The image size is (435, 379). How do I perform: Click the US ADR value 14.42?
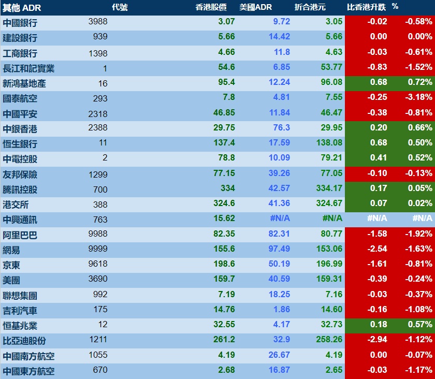pos(279,36)
